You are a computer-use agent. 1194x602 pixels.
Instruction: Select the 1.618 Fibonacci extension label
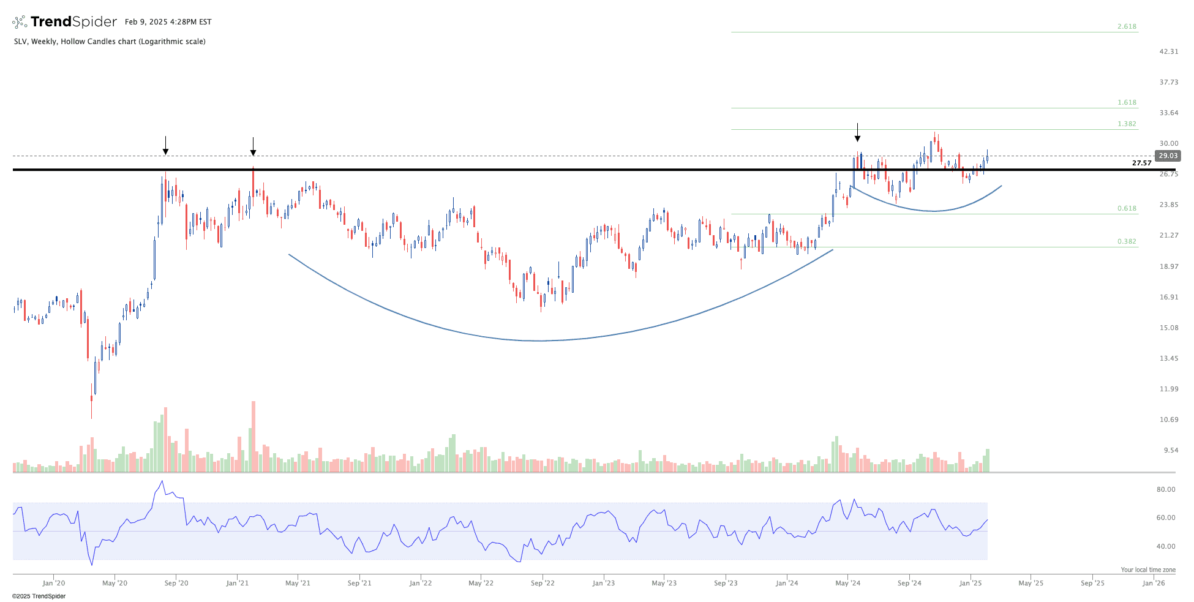click(x=1127, y=103)
